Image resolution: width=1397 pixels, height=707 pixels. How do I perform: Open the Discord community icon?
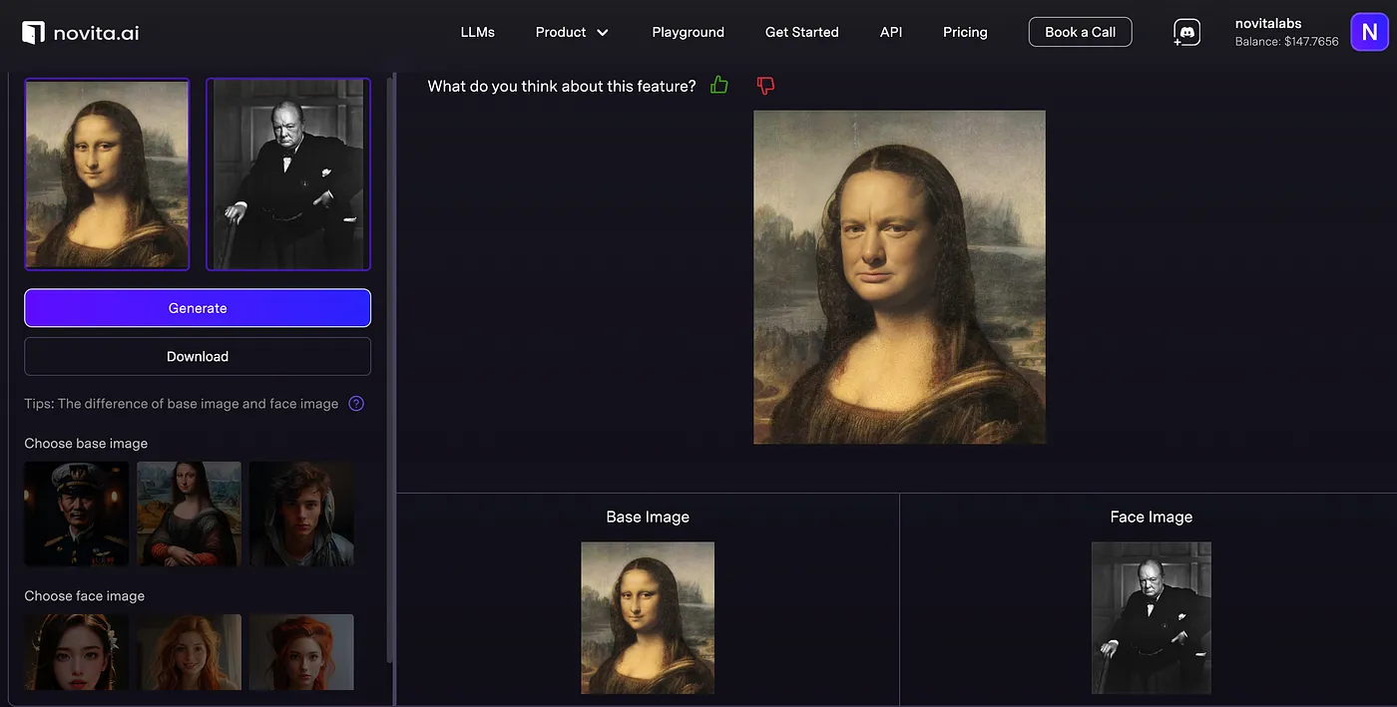point(1186,33)
